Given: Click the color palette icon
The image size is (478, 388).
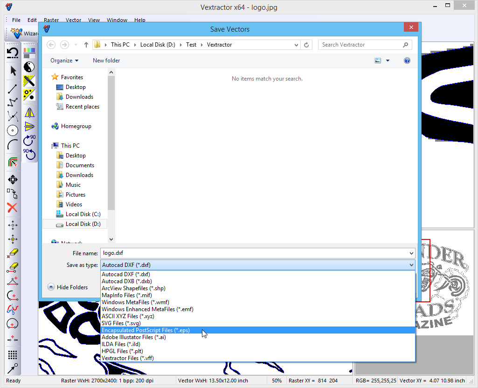Looking at the screenshot, I should (29, 53).
